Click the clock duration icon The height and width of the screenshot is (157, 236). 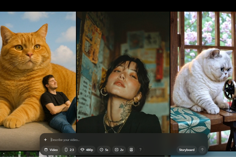pyautogui.click(x=101, y=150)
